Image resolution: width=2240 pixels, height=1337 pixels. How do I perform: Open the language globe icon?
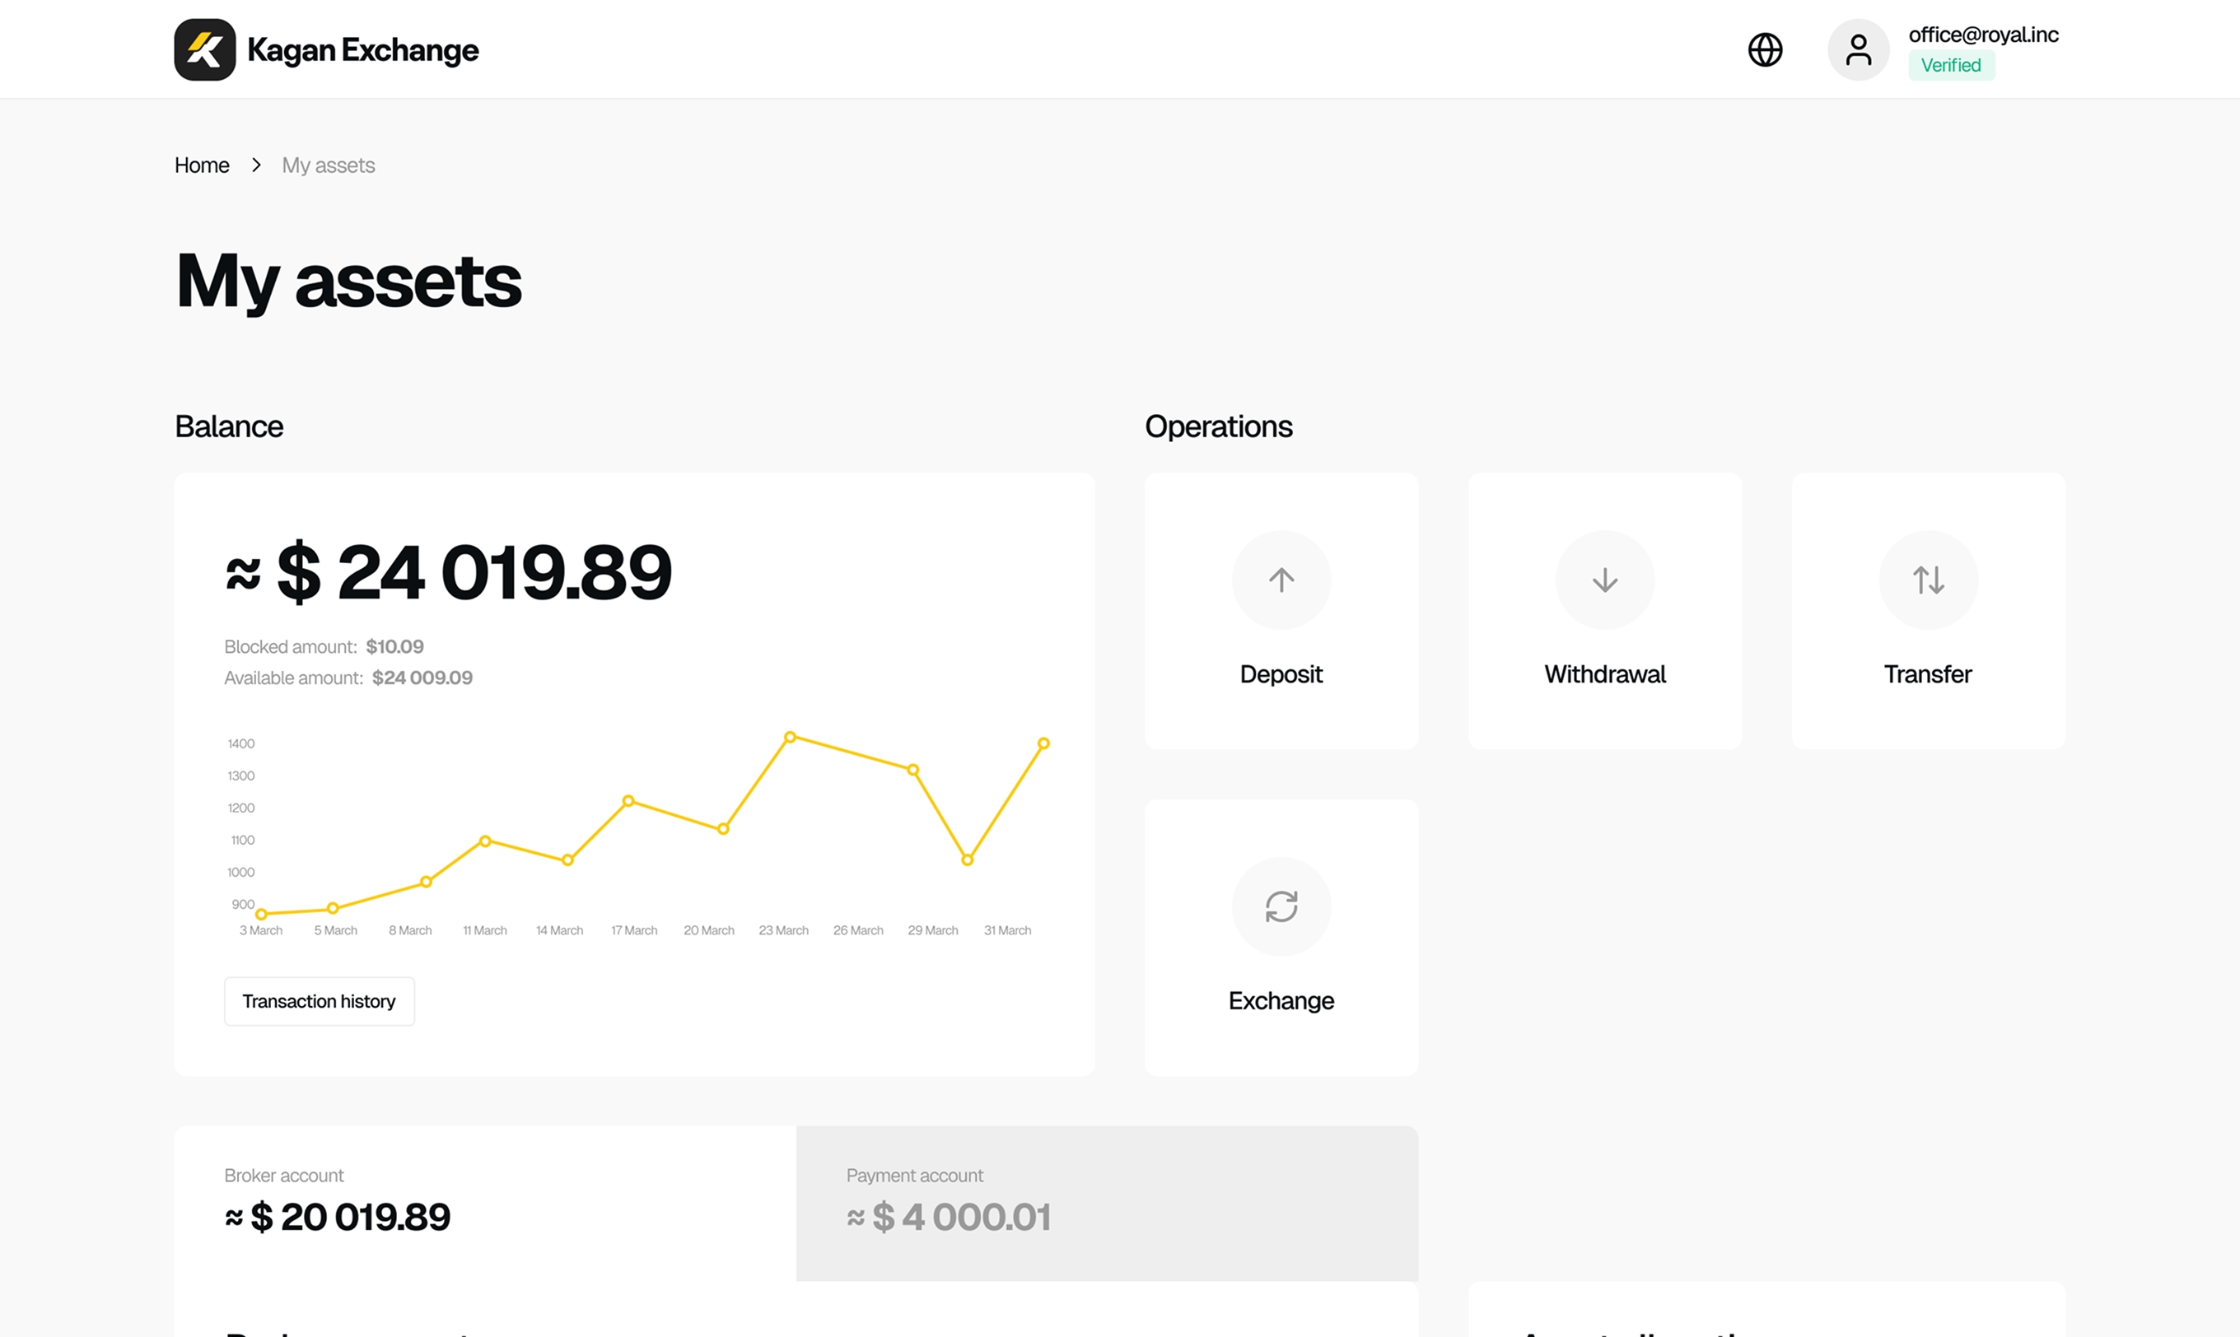pyautogui.click(x=1764, y=49)
